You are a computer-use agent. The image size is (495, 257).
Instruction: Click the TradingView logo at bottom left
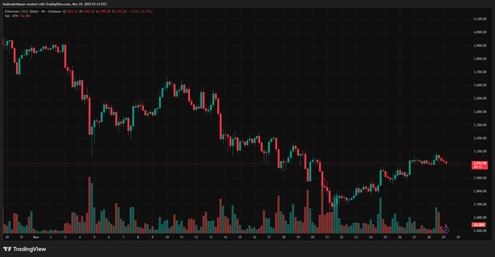click(x=25, y=249)
